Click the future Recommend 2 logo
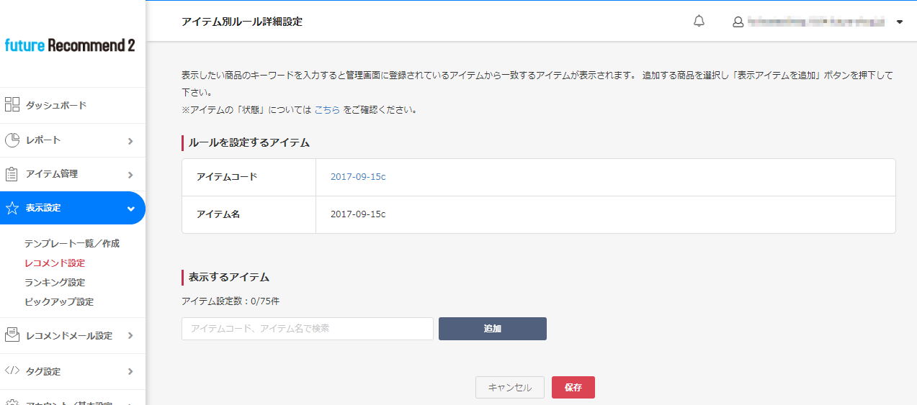This screenshot has height=405, width=917. coord(70,45)
